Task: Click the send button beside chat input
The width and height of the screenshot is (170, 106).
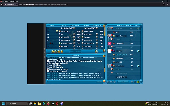Action: click(x=99, y=82)
